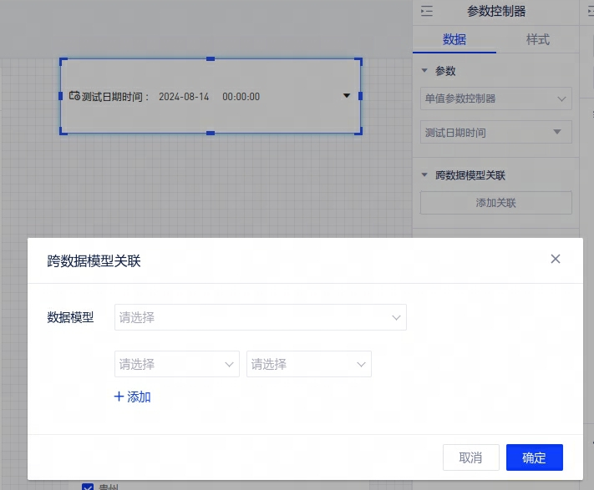
Task: Open the 测试日期时间 parameter dropdown in panel
Action: pyautogui.click(x=495, y=132)
